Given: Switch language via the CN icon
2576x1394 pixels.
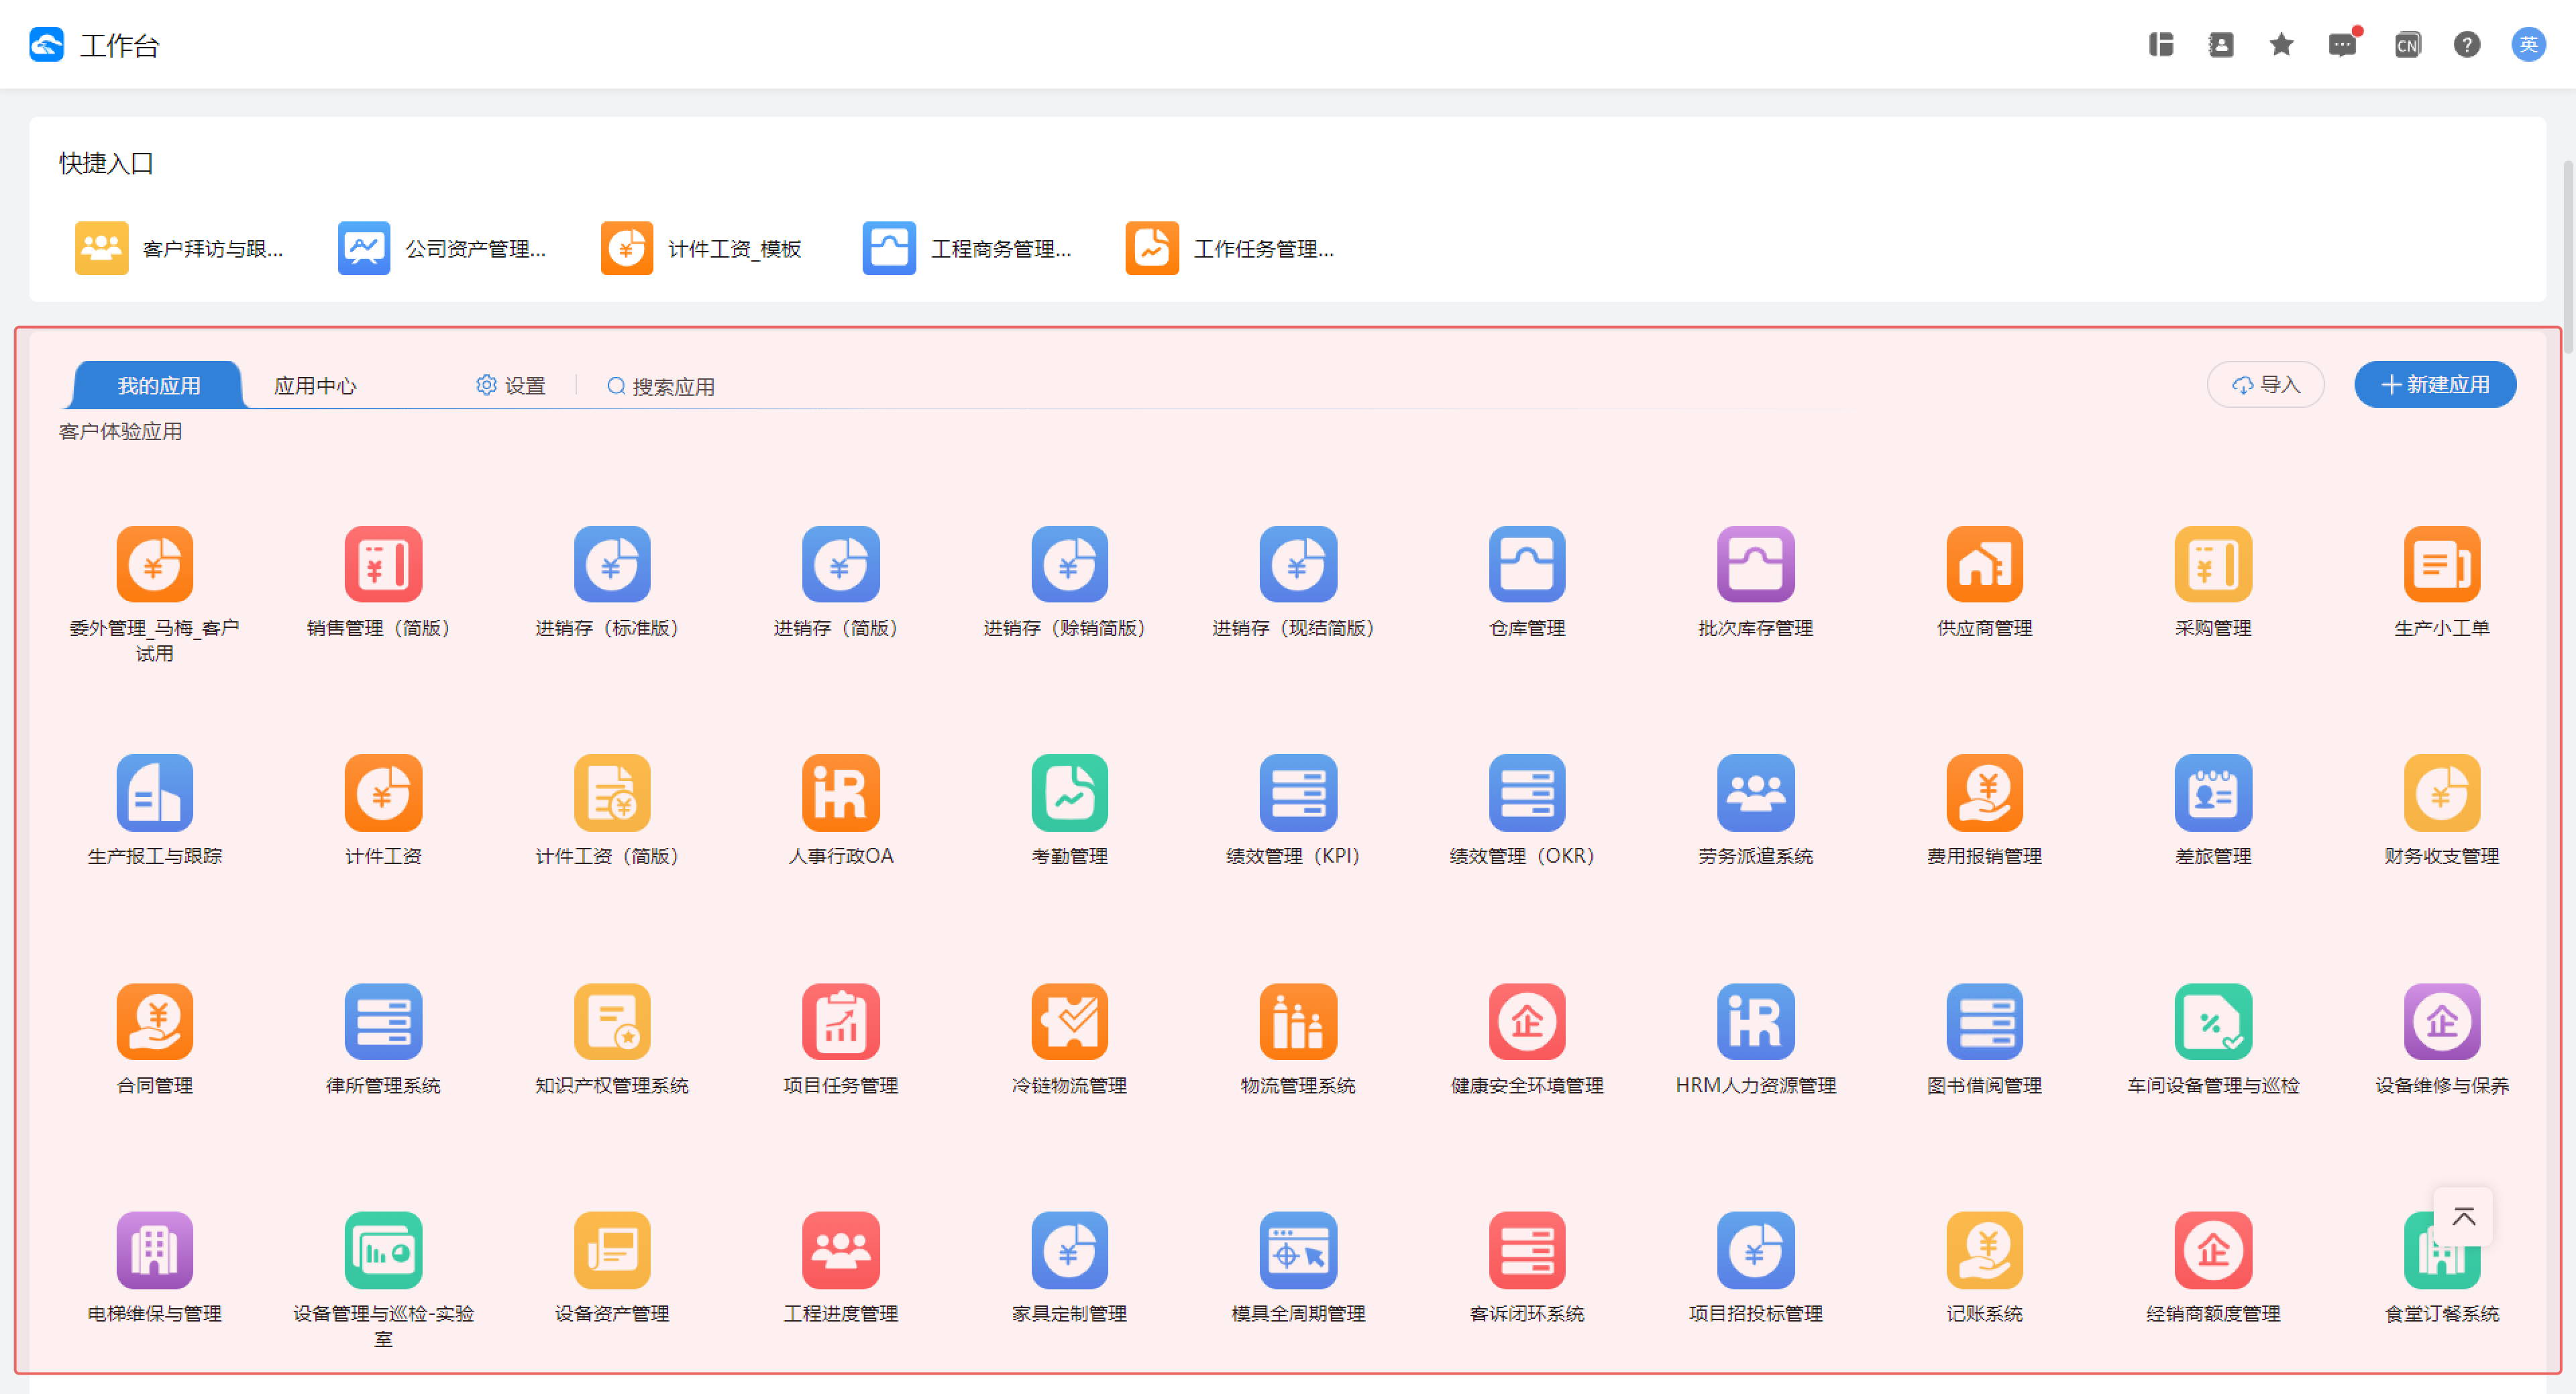Looking at the screenshot, I should (x=2407, y=44).
